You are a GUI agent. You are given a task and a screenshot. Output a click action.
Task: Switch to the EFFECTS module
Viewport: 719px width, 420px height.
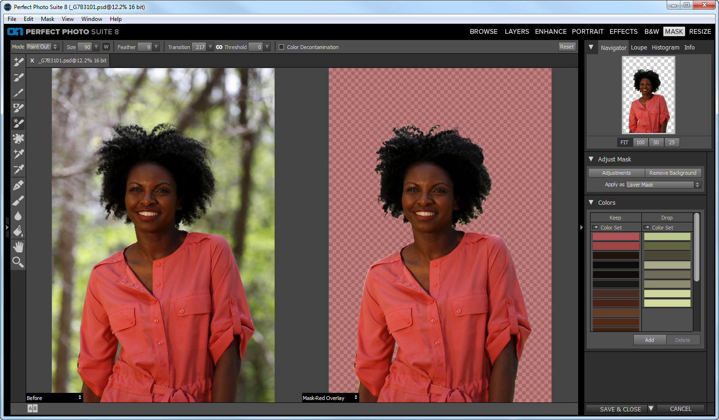pyautogui.click(x=623, y=31)
